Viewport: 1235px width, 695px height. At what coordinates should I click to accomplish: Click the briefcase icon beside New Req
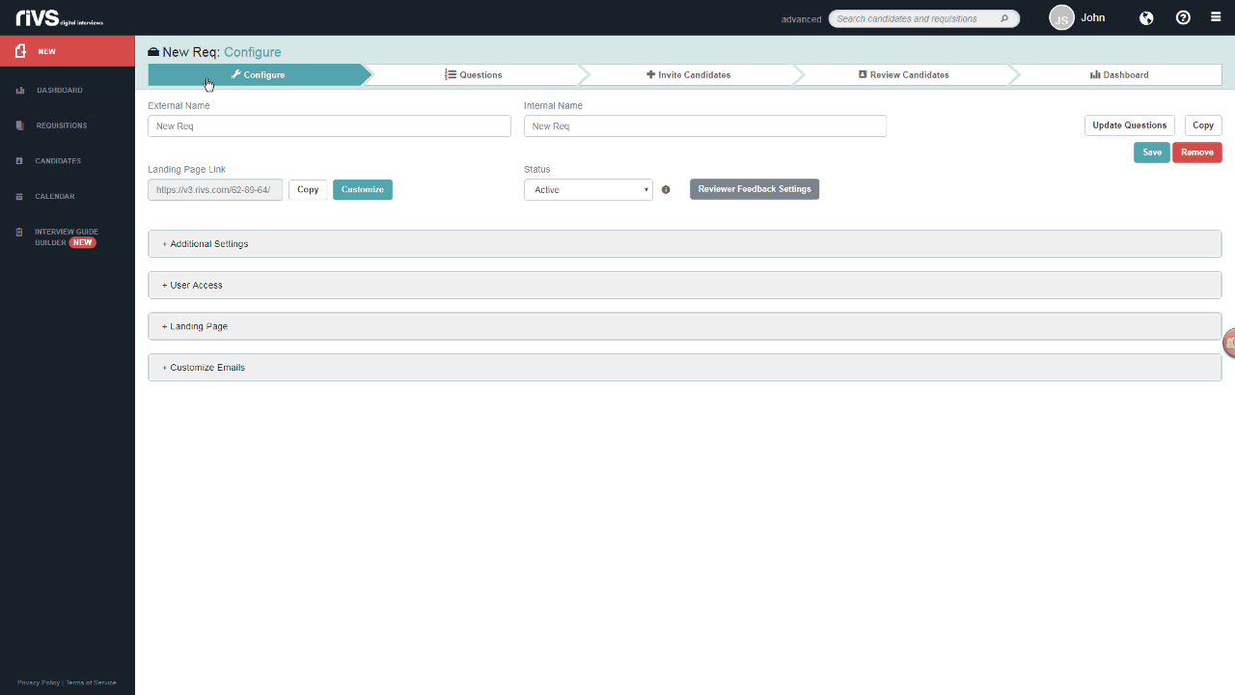coord(153,52)
